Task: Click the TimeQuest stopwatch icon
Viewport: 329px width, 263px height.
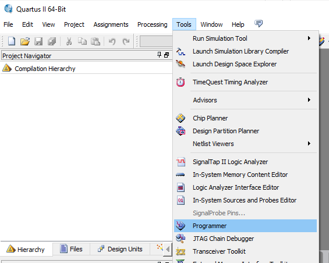Action: click(x=181, y=82)
